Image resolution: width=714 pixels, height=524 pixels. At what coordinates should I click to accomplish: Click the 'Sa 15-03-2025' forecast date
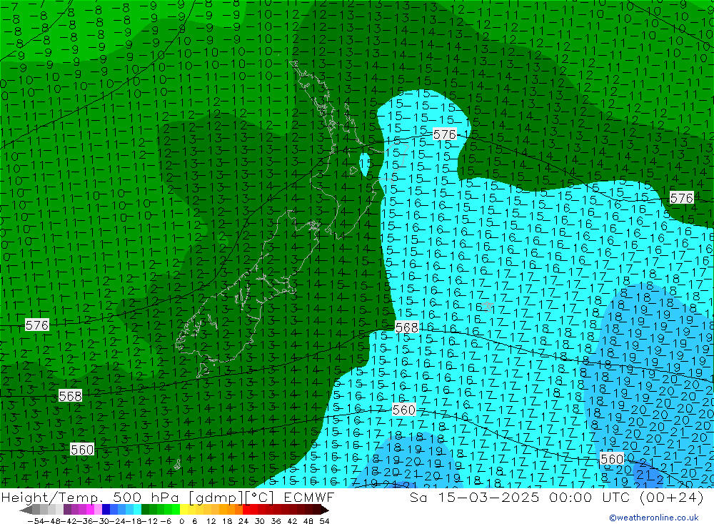474,498
